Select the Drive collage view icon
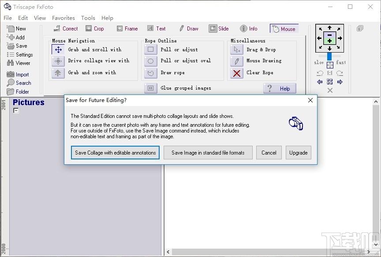The width and height of the screenshot is (381, 257). (58, 61)
